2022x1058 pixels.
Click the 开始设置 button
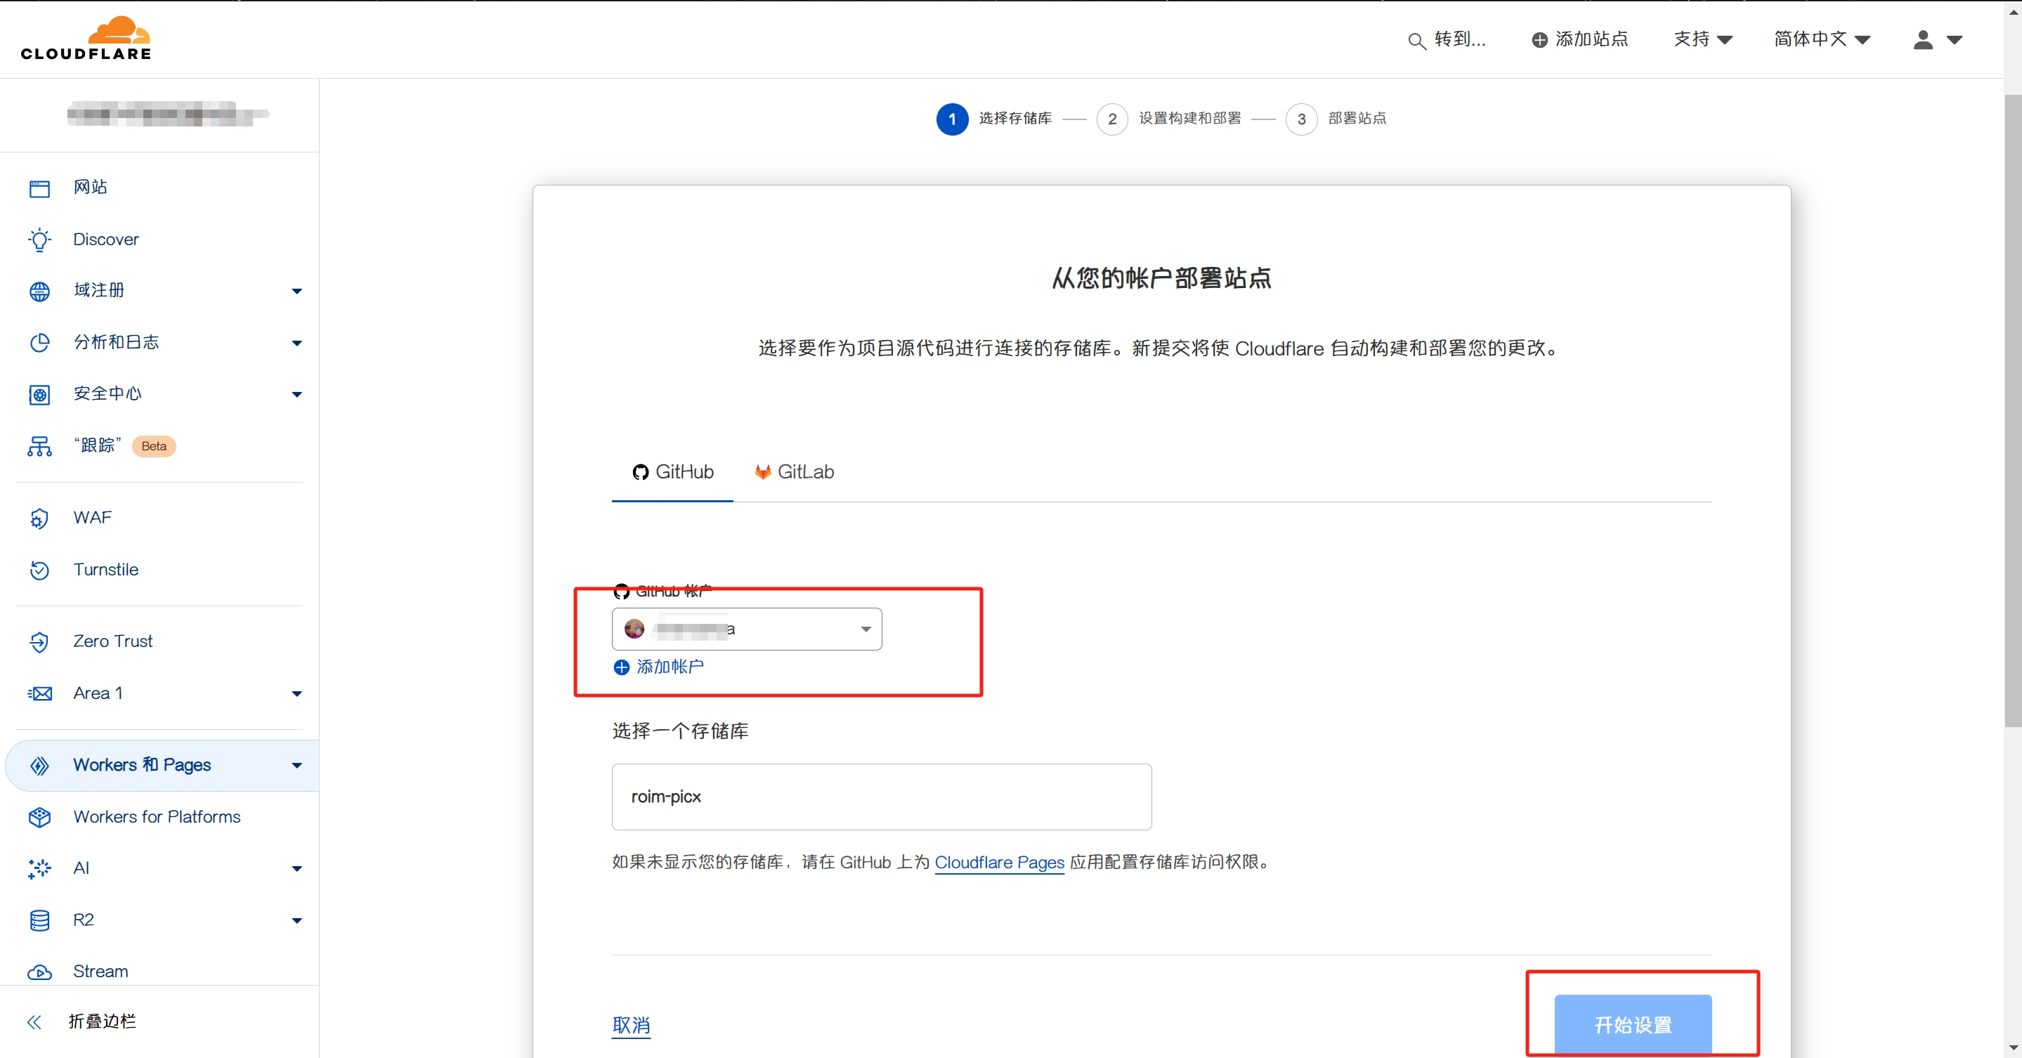click(x=1633, y=1024)
